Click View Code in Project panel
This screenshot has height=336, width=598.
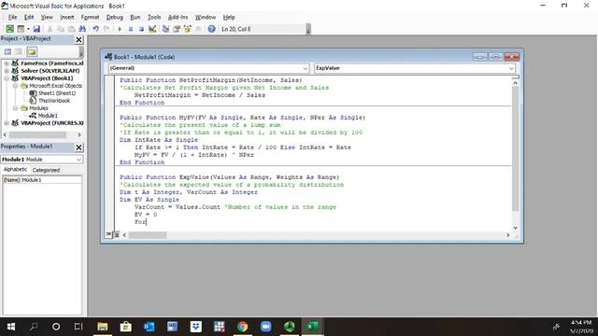click(x=7, y=52)
